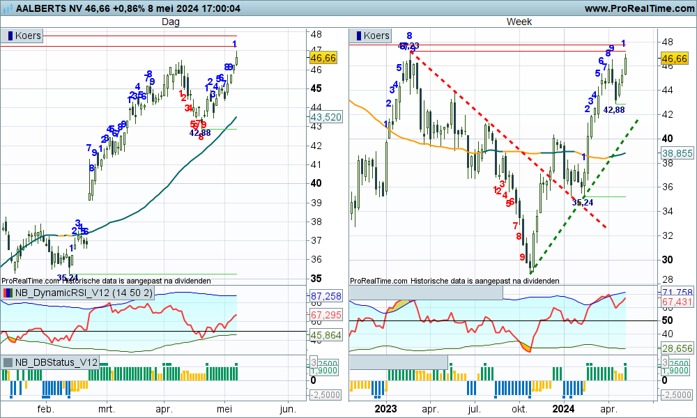The height and width of the screenshot is (418, 697).
Task: Click the 42,88 support label in Dag chart
Action: (200, 133)
